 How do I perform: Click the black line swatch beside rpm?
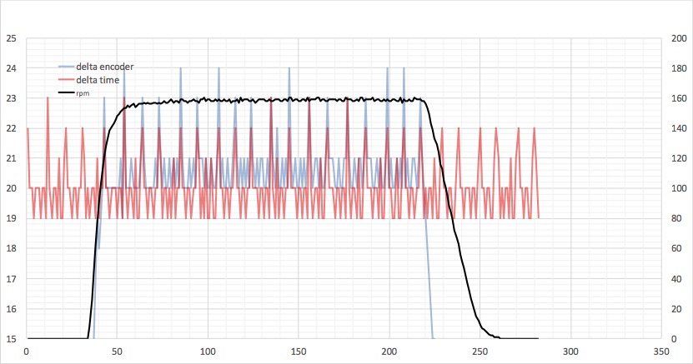pos(66,92)
